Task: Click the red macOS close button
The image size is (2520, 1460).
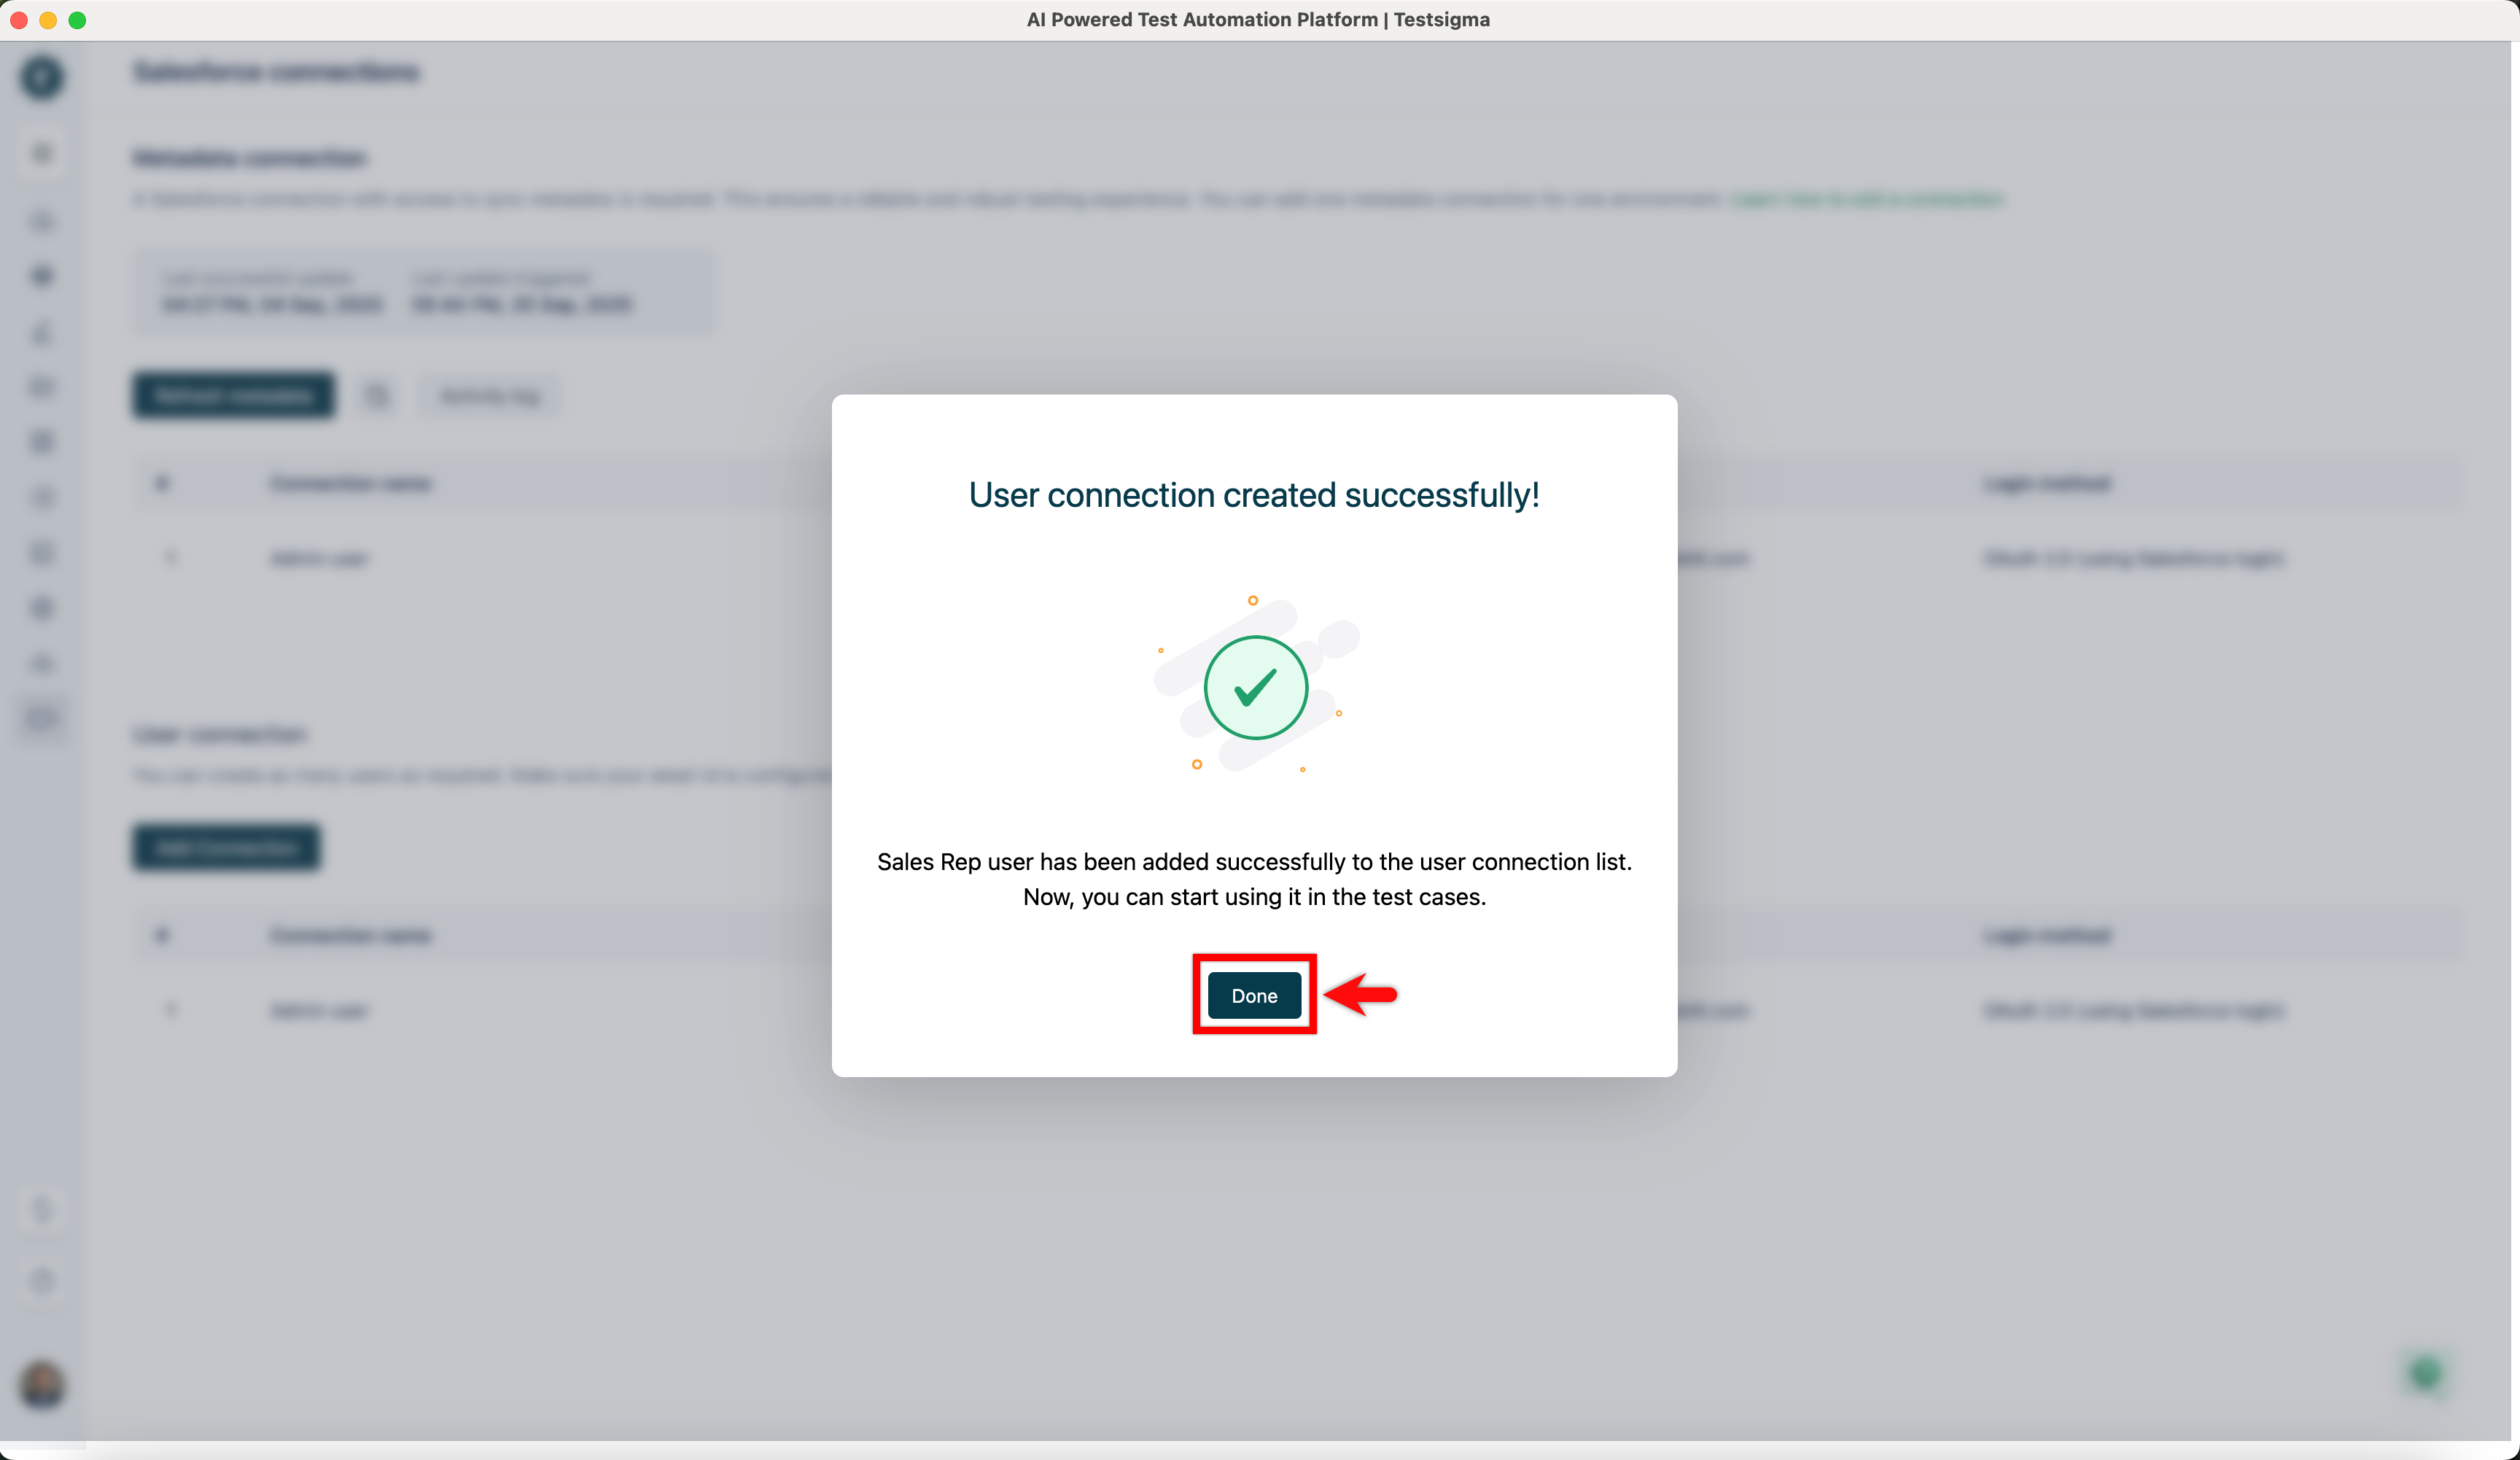Action: 18,20
